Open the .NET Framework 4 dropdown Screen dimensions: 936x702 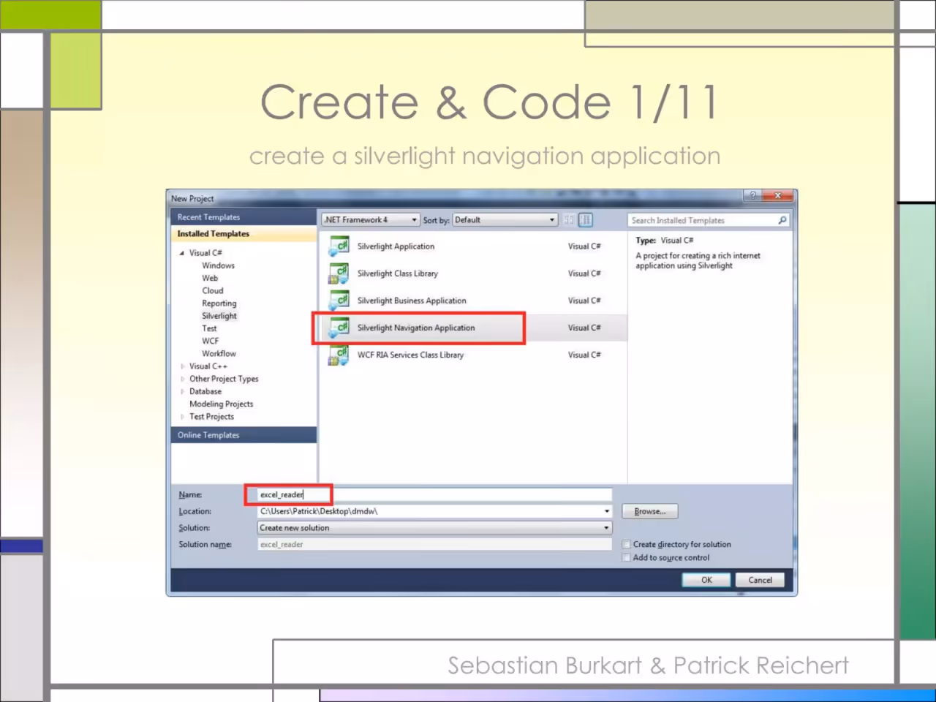371,220
